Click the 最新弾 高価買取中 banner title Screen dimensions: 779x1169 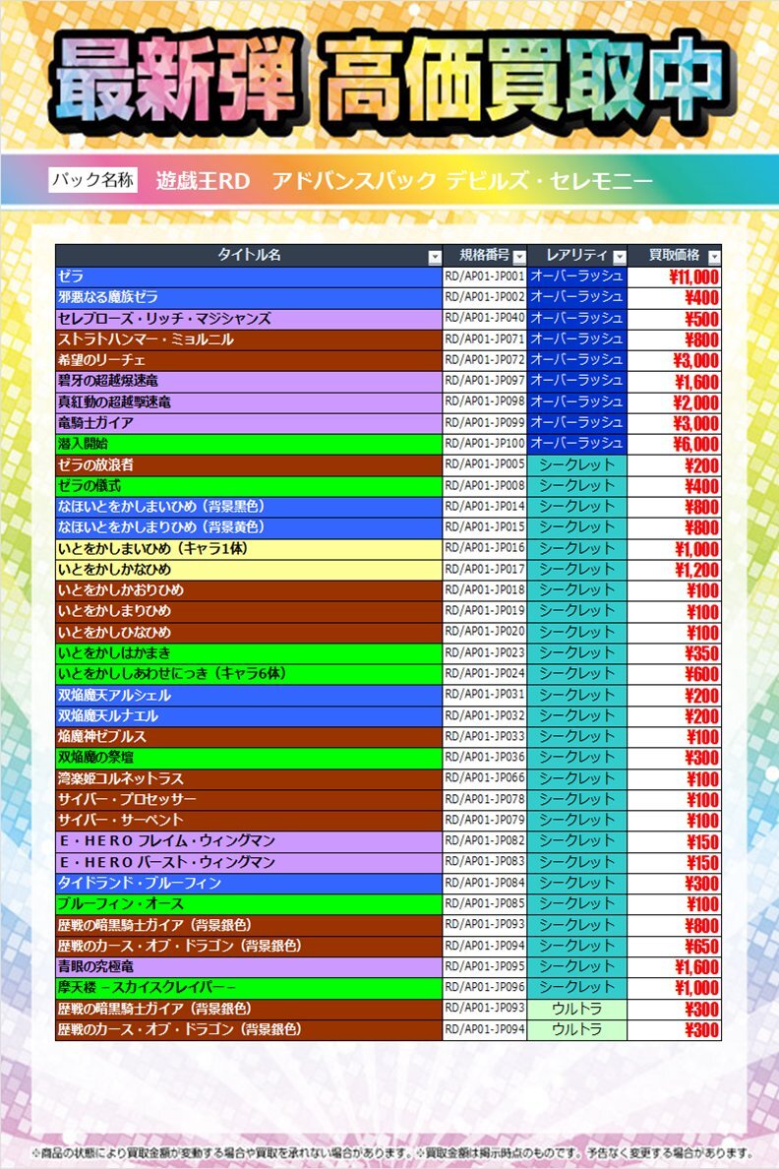(389, 81)
